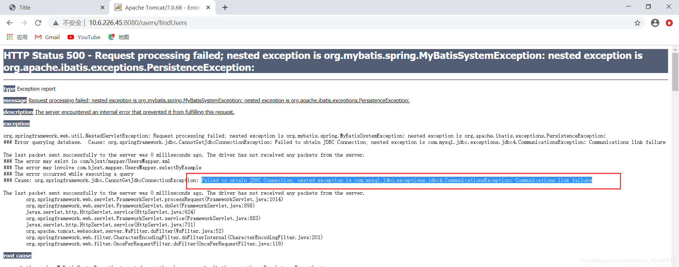Click the highlighted 'Failed to obtain JDBC Connection' text

click(396, 180)
